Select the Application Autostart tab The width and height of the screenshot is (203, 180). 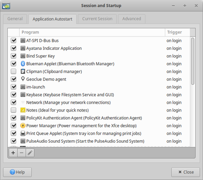(x=52, y=19)
